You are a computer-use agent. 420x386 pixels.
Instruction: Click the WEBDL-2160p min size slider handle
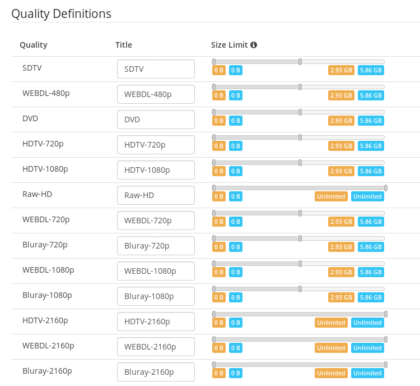(x=214, y=339)
